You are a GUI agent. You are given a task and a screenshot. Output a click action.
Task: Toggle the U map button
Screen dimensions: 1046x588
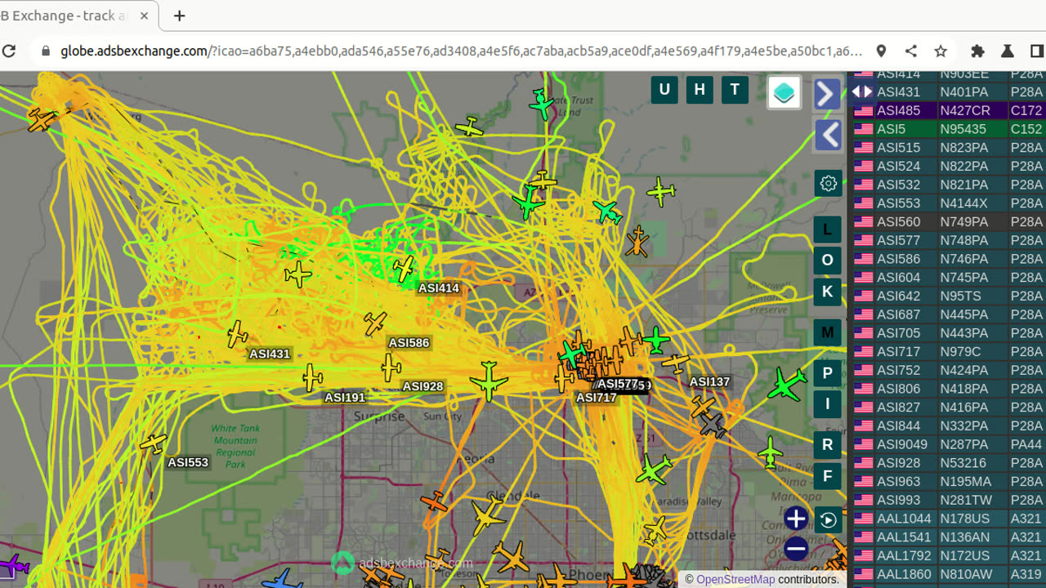click(x=664, y=90)
